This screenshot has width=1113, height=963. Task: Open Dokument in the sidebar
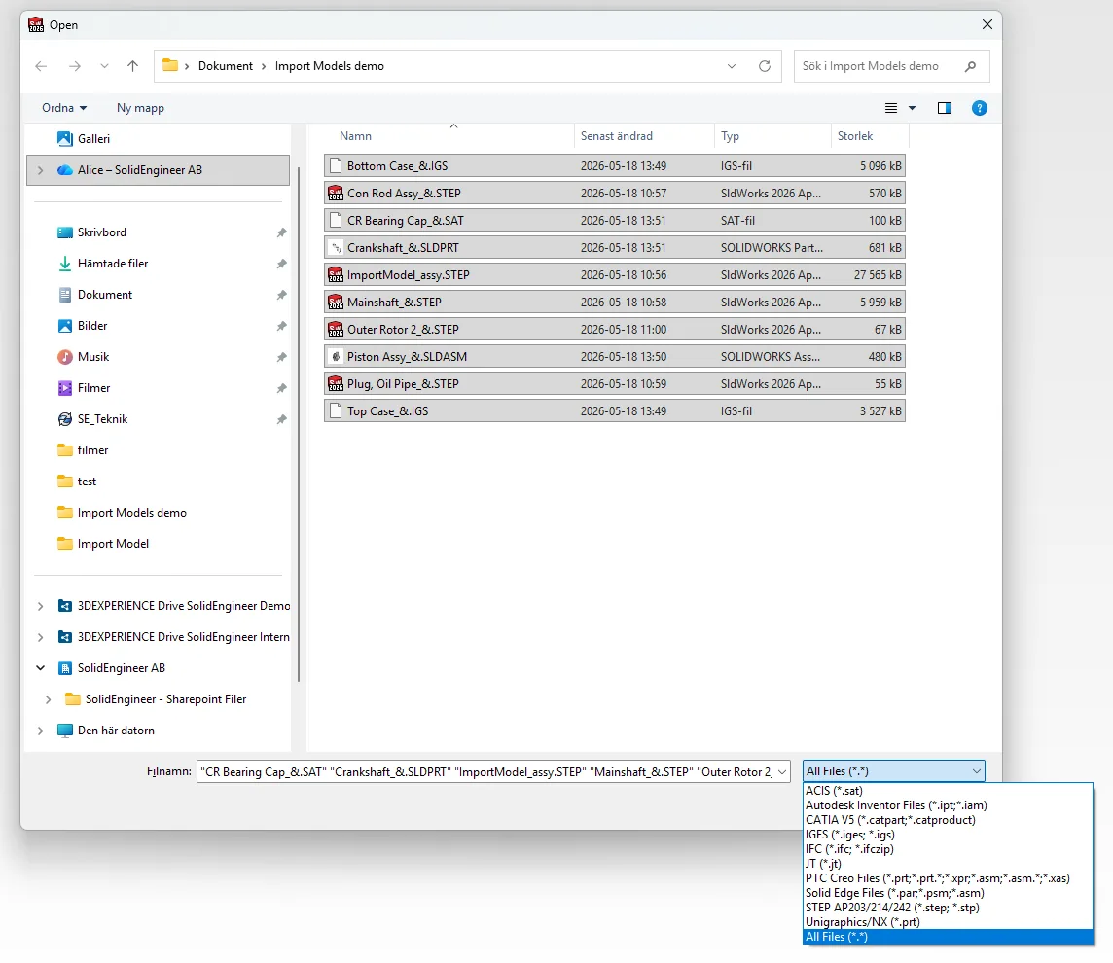coord(105,295)
